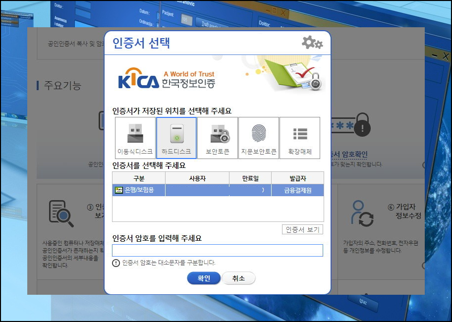Screen dimensions: 452x322
Task: Open 인증서 보기 to view certificate
Action: [302, 229]
